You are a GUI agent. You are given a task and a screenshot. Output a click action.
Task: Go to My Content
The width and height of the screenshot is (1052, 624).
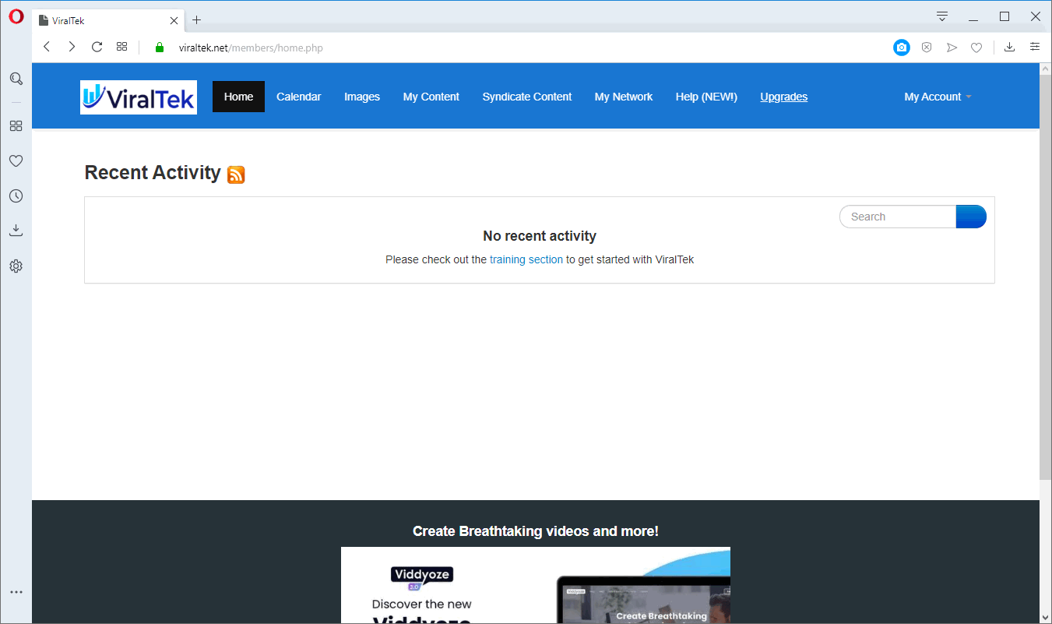pyautogui.click(x=431, y=97)
